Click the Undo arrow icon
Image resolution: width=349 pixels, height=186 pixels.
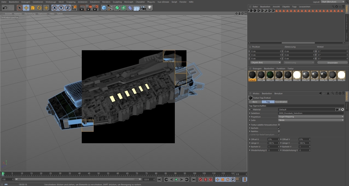click(5, 8)
